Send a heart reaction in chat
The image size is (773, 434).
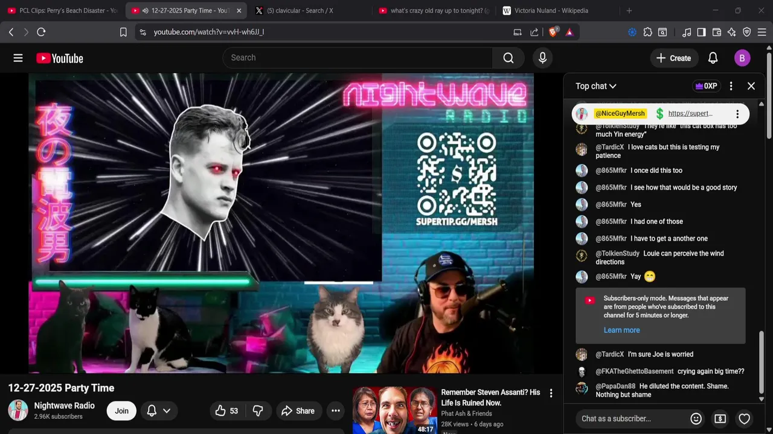click(744, 418)
